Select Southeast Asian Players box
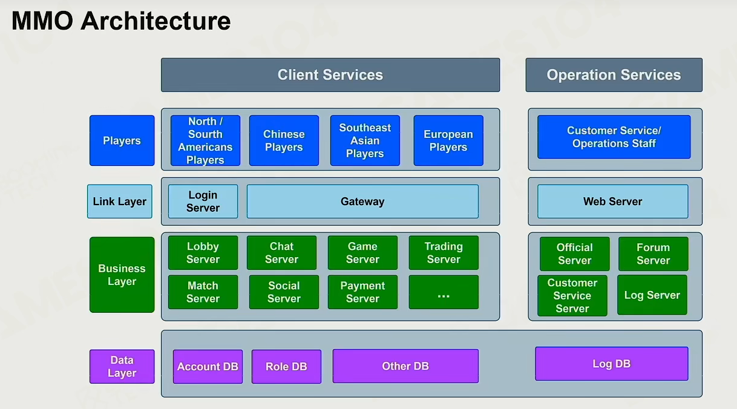The image size is (737, 409). click(x=365, y=140)
